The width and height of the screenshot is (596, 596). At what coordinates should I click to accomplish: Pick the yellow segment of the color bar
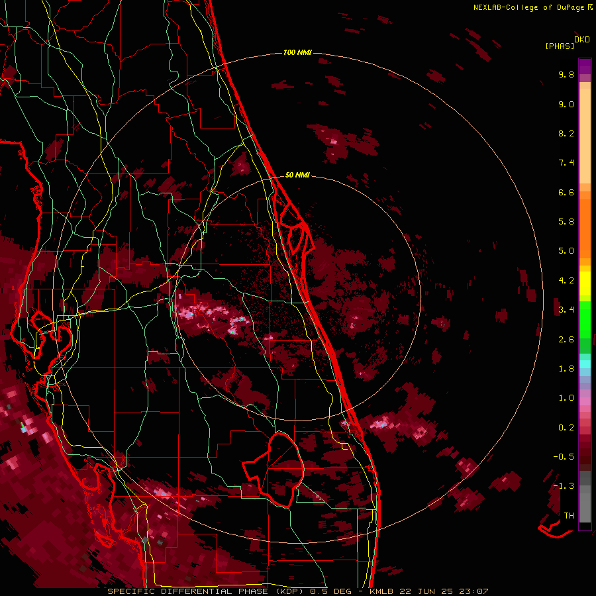[x=585, y=283]
